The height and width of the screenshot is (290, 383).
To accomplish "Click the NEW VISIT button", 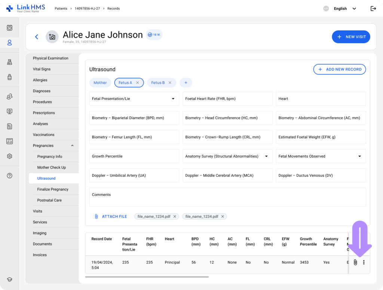I will (351, 37).
